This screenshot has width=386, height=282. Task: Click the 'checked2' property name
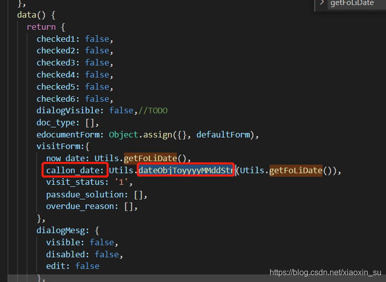(x=56, y=51)
